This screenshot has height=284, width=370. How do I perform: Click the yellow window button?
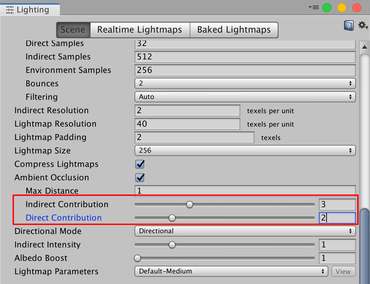pos(342,8)
